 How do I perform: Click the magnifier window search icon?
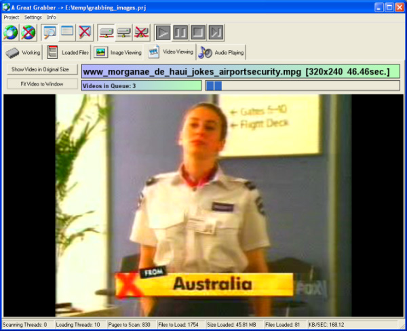point(50,32)
